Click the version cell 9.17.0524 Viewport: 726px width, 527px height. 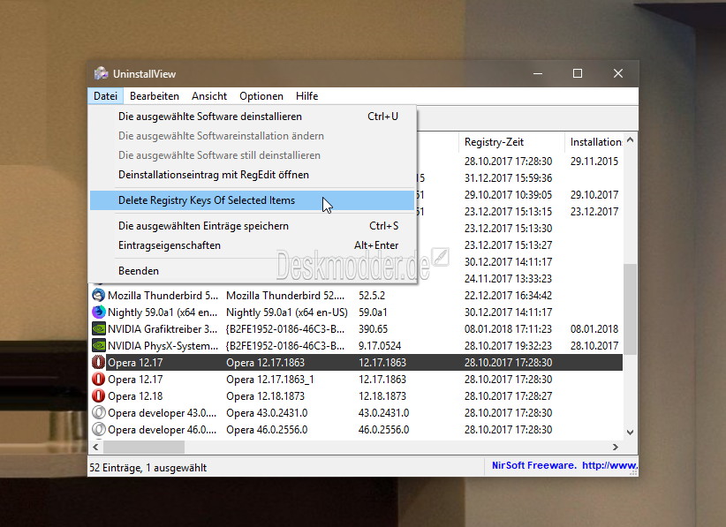[380, 346]
